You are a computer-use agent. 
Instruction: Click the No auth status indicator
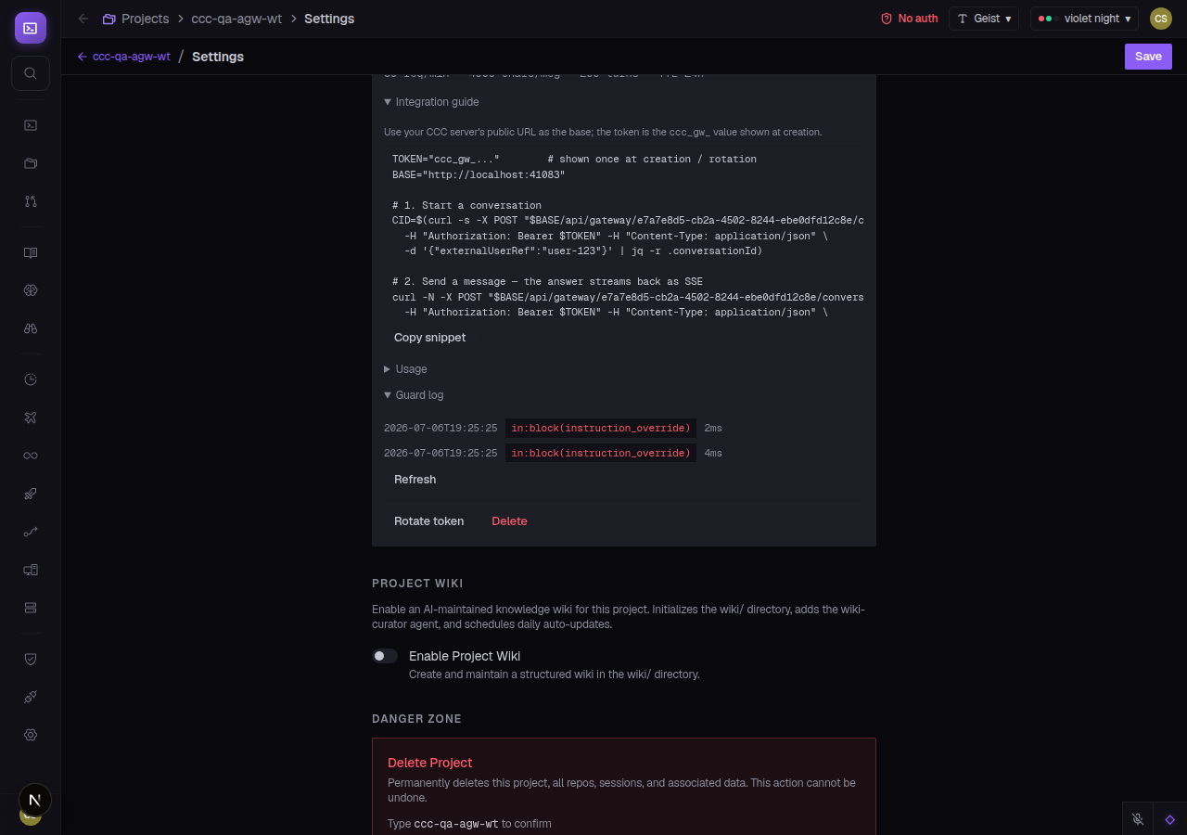(909, 19)
